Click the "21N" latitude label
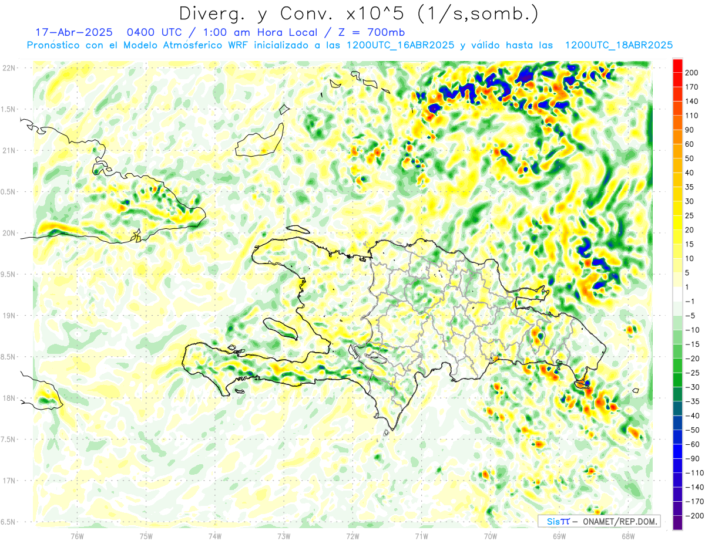705x544 pixels. 8,150
